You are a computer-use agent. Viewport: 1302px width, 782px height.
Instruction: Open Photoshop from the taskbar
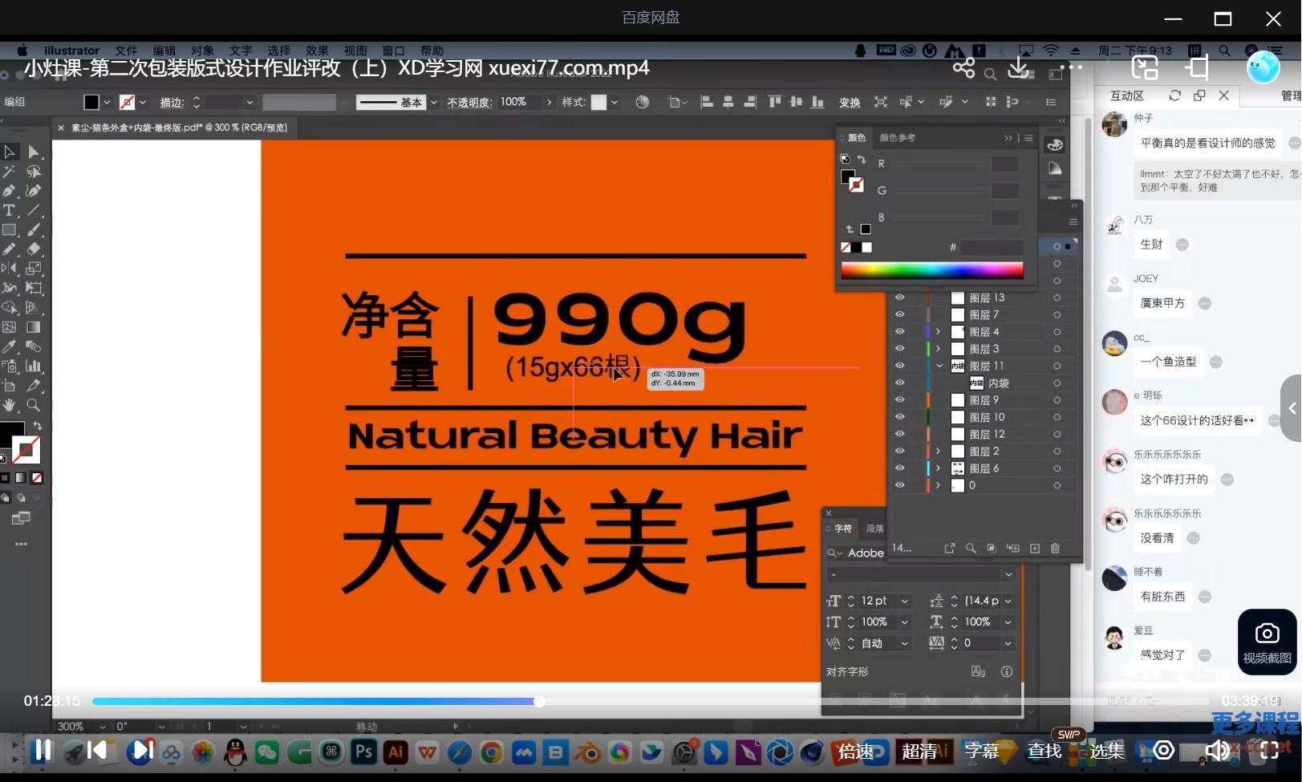pyautogui.click(x=363, y=752)
